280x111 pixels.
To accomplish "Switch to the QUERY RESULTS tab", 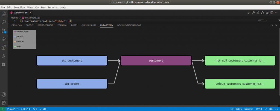I will pyautogui.click(x=89, y=25).
